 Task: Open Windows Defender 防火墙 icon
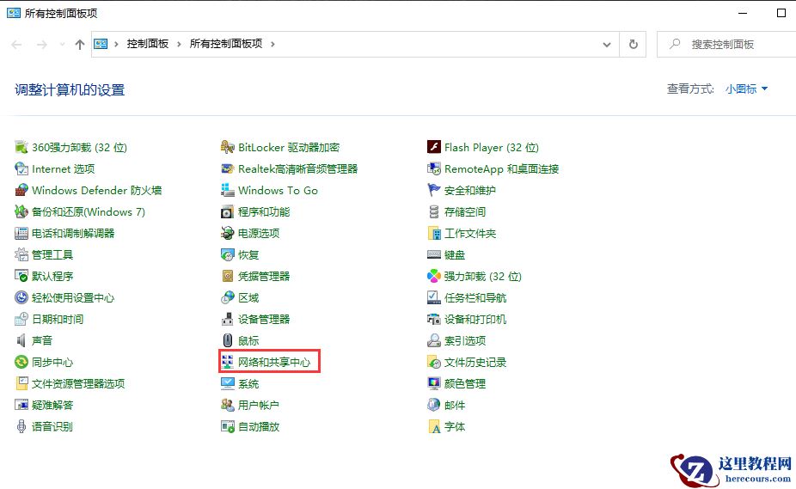pyautogui.click(x=21, y=191)
